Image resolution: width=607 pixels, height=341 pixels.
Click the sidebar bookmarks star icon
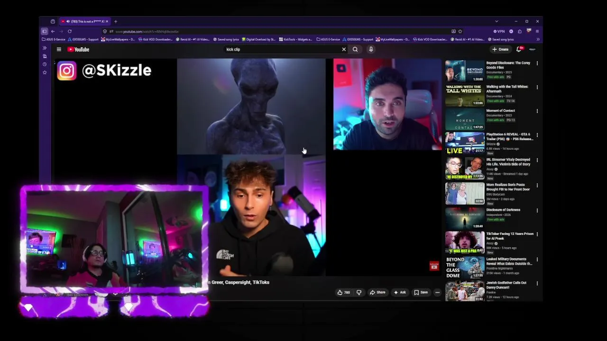45,72
